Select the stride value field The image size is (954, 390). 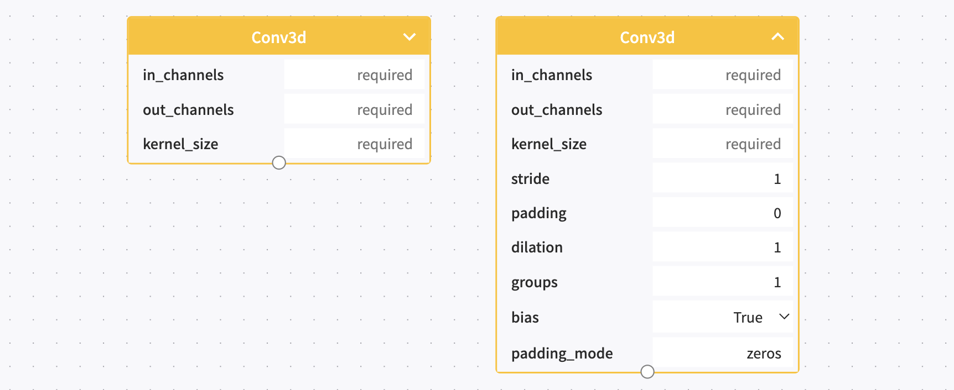pyautogui.click(x=723, y=178)
